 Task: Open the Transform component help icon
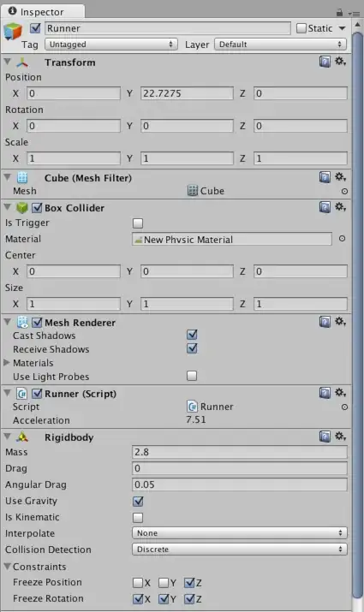coord(325,62)
